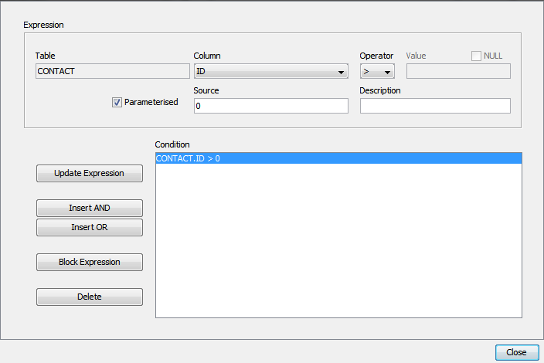
Task: Click empty area in the Condition list
Action: pos(338,247)
